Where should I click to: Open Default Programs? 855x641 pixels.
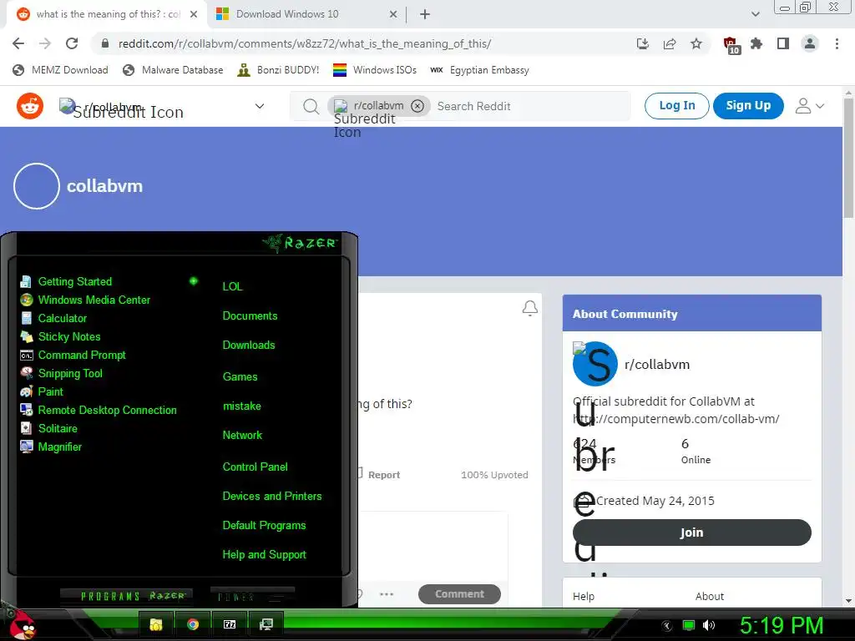pyautogui.click(x=264, y=526)
